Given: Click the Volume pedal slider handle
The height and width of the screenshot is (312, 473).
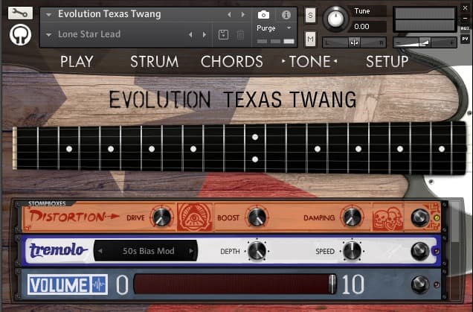Looking at the screenshot, I should pos(332,284).
